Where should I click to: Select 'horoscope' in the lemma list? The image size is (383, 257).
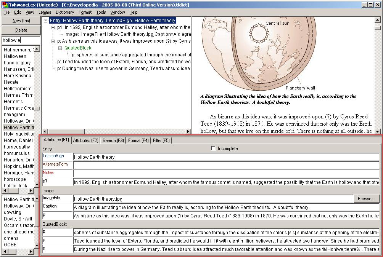click(x=15, y=179)
